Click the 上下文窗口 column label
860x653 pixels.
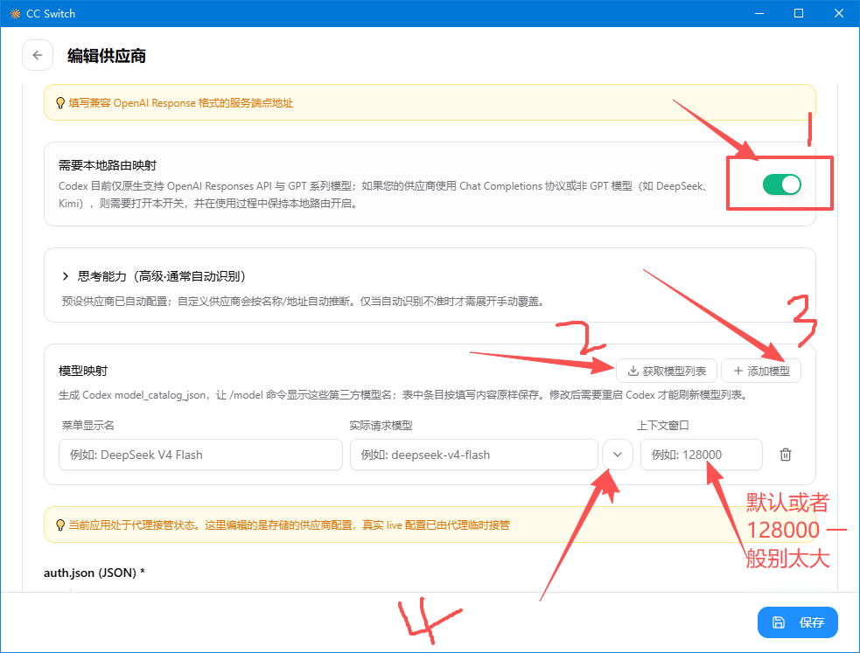click(x=663, y=425)
